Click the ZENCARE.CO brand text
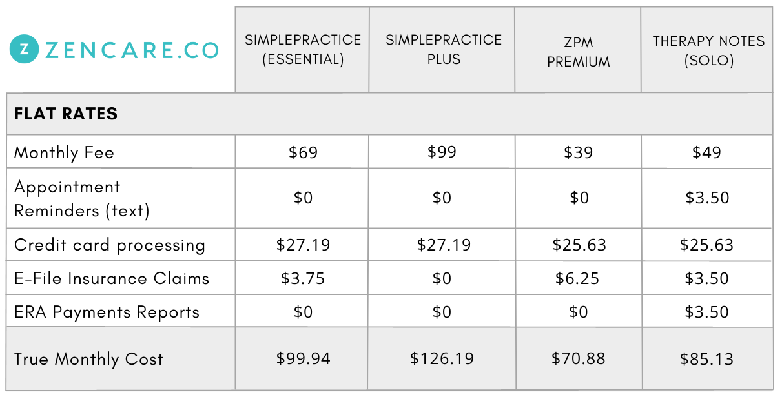Viewport: 782px width, 399px height. (x=132, y=50)
